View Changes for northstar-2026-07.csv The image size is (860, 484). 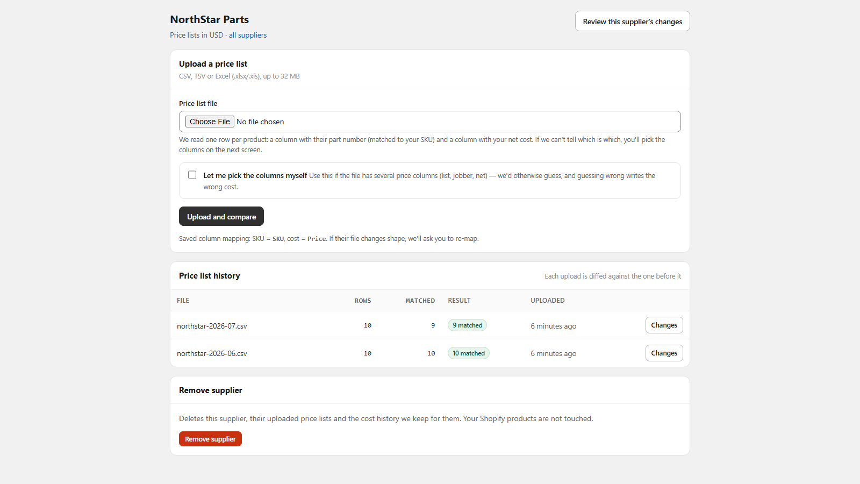(664, 325)
